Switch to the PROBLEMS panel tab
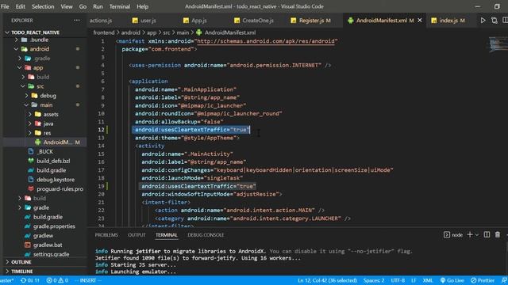The image size is (508, 285). tap(106, 235)
